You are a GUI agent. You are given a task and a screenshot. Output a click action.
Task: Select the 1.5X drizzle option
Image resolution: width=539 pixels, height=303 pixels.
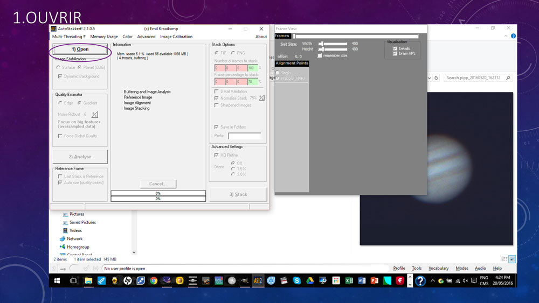pos(233,169)
